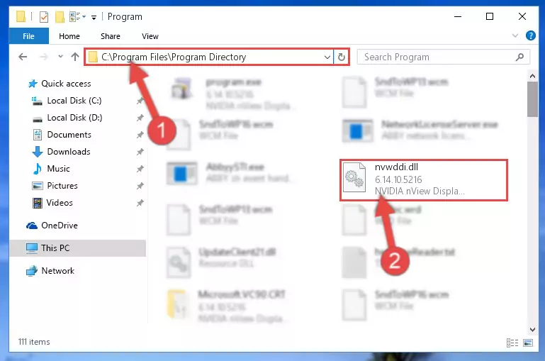Click the folder icon in title bar
Image resolution: width=545 pixels, height=361 pixels.
point(21,16)
